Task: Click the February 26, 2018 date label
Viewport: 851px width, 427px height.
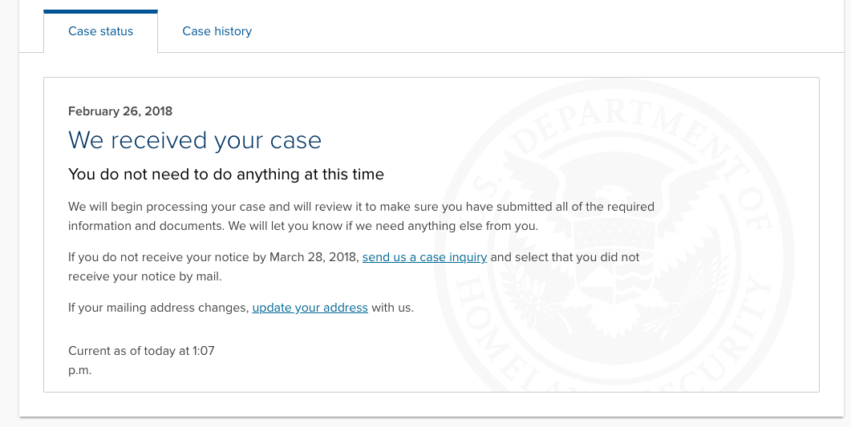Action: 120,111
